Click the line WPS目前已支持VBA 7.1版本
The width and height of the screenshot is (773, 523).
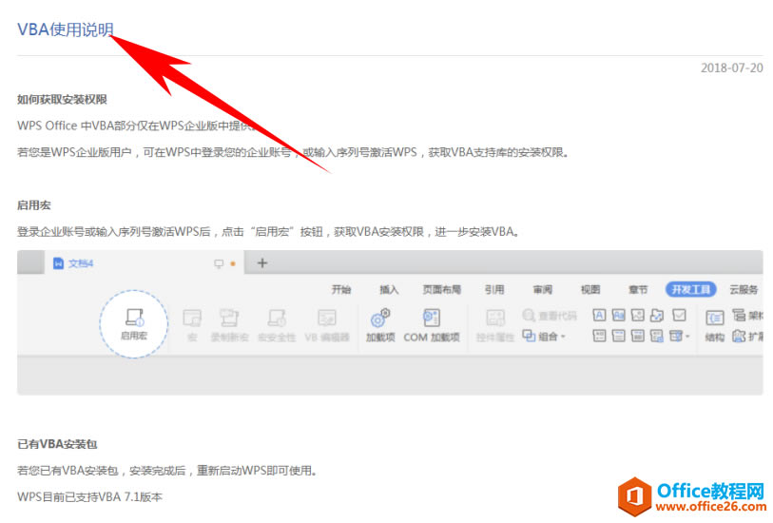point(89,497)
